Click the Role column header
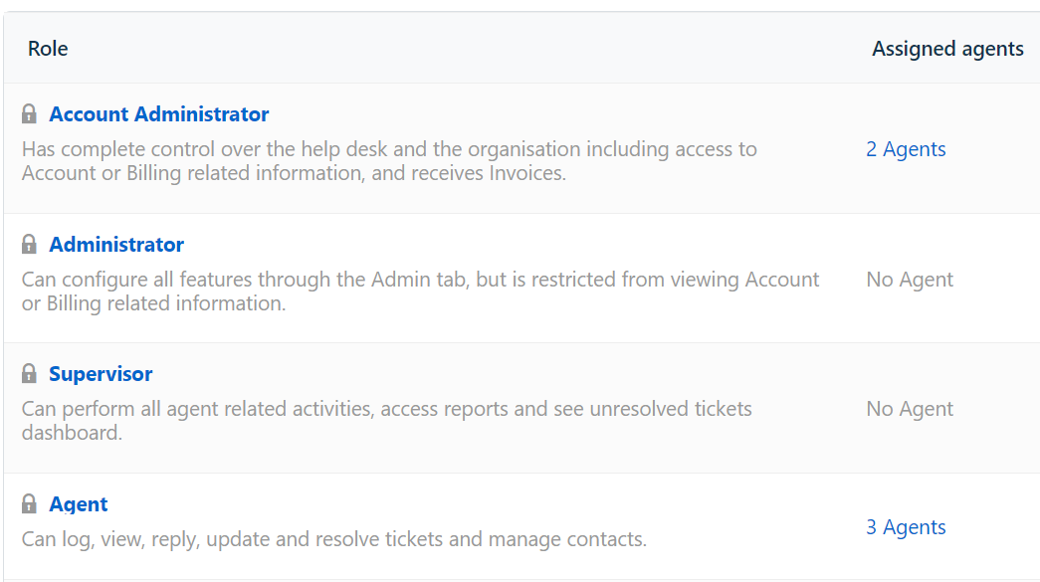 pos(48,49)
